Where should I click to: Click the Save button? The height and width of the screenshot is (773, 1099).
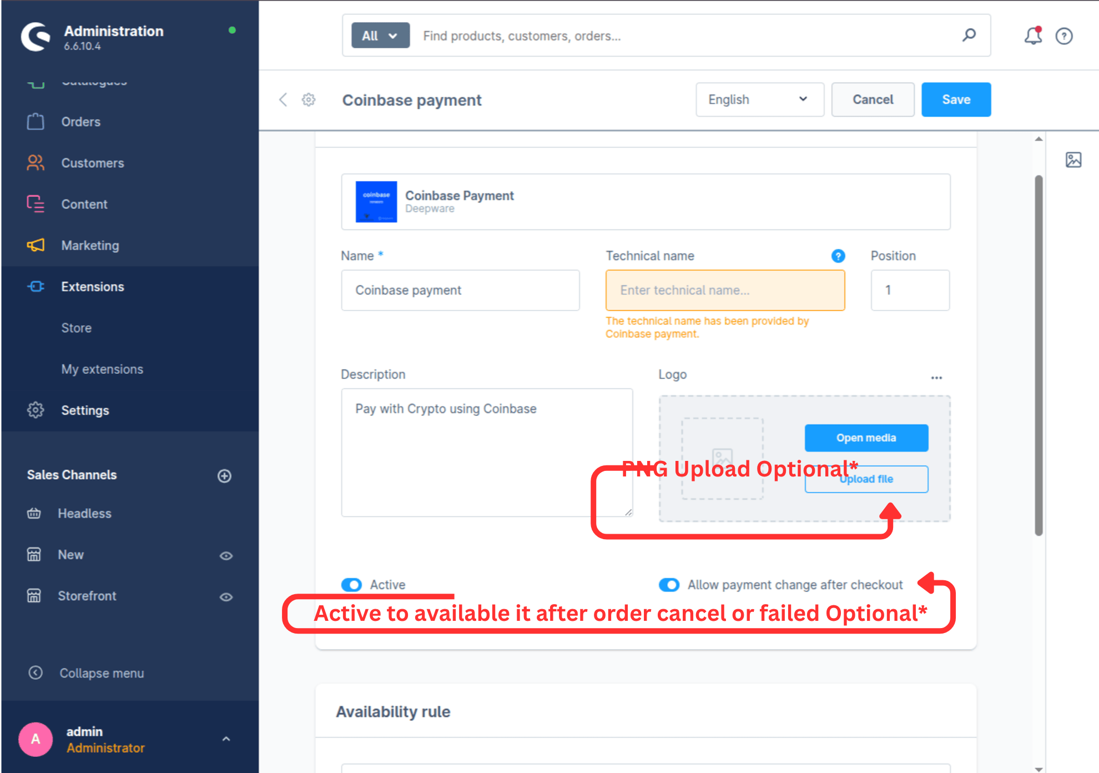[956, 99]
